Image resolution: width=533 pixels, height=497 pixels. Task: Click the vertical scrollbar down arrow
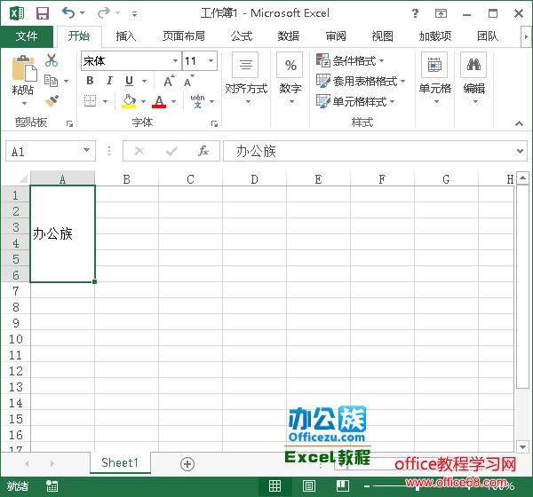point(522,446)
